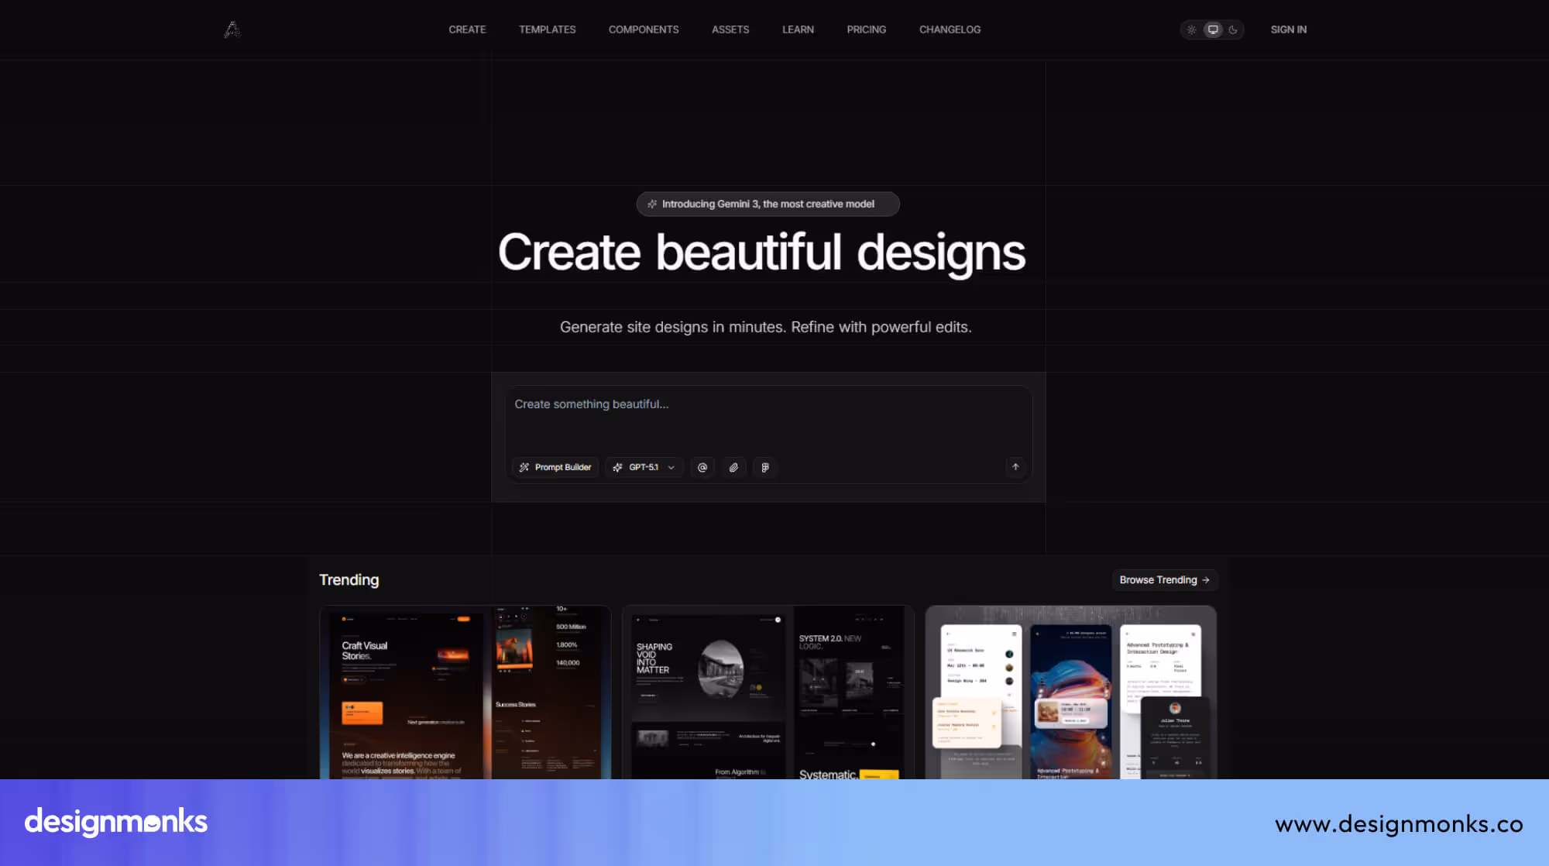Open the Prompt Builder
Screen dimensions: 1549x866
(555, 467)
